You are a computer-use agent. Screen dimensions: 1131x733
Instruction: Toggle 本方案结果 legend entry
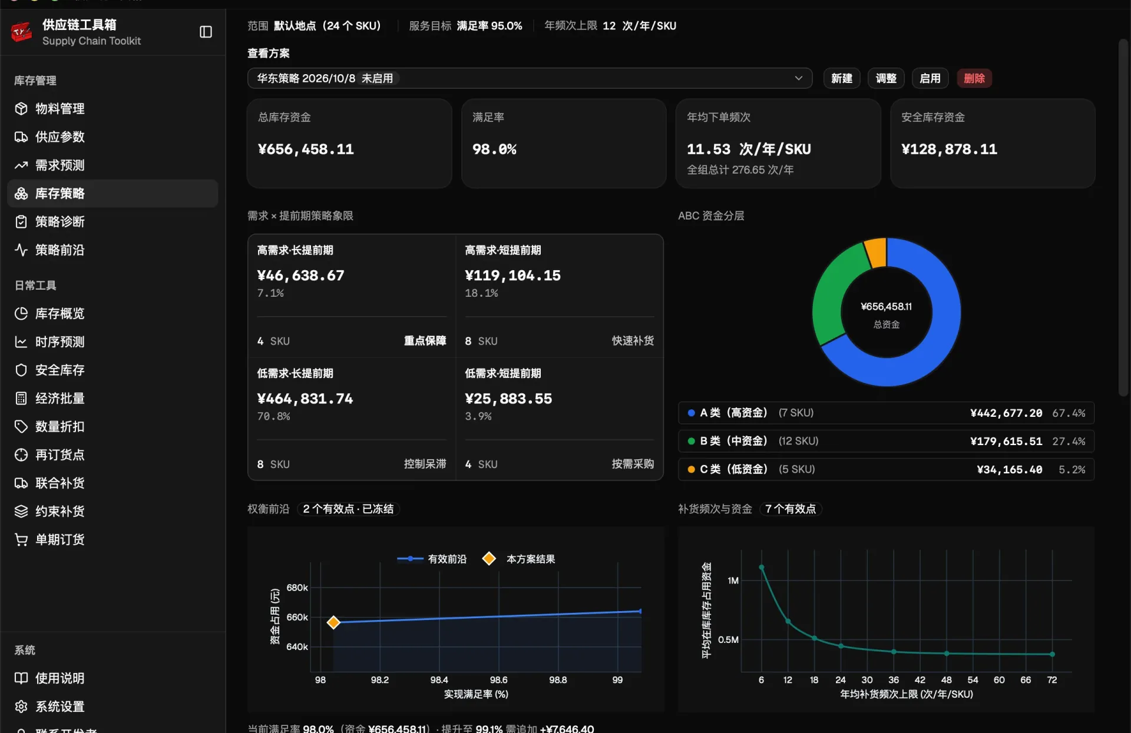[519, 559]
